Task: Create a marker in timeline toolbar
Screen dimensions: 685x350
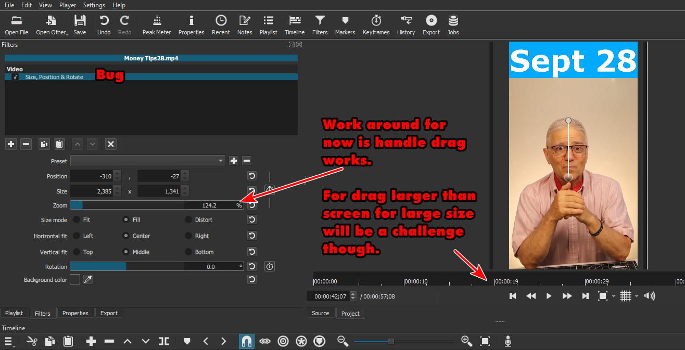Action: [187, 341]
